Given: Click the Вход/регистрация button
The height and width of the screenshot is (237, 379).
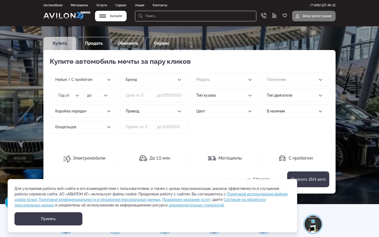Looking at the screenshot, I should (x=313, y=16).
